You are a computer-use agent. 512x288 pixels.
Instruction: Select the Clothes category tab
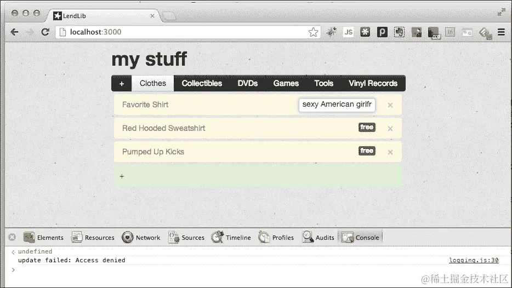click(x=153, y=83)
